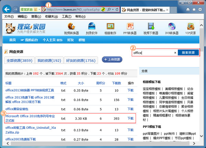Open VIP资源 icon
This screenshot has height=148, width=206.
click(191, 26)
